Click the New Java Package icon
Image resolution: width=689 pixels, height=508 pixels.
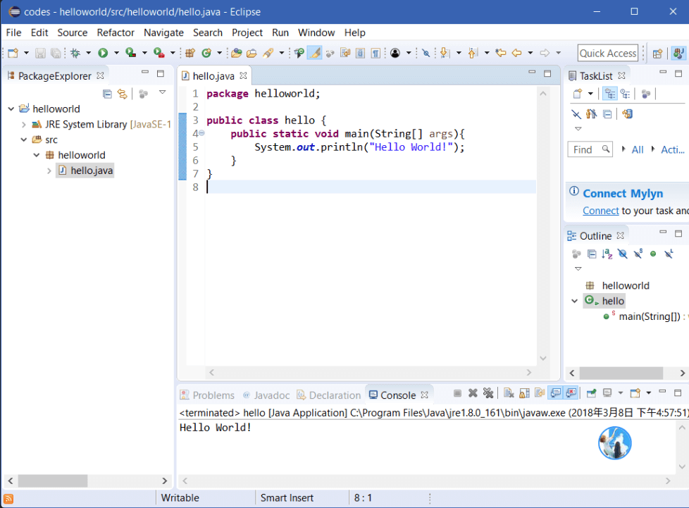tap(190, 53)
